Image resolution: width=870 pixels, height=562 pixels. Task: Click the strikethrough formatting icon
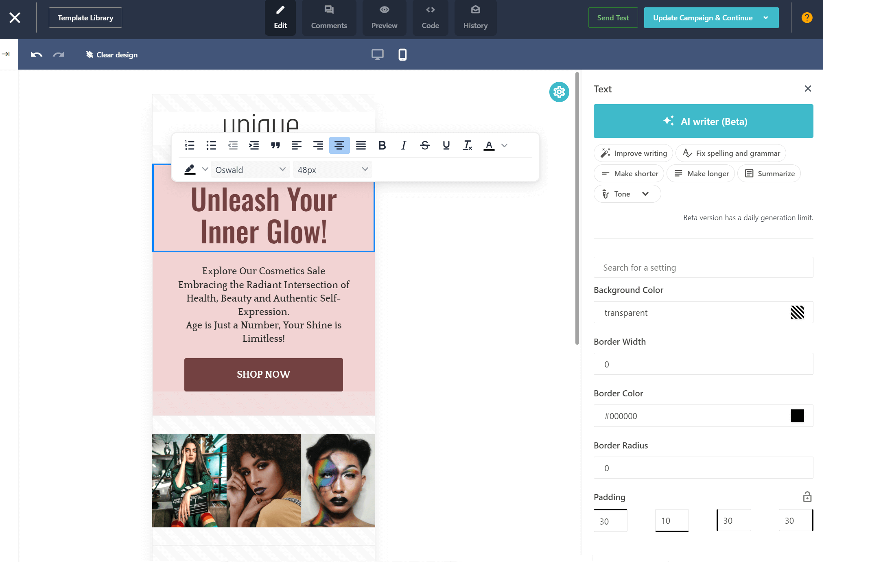tap(424, 145)
